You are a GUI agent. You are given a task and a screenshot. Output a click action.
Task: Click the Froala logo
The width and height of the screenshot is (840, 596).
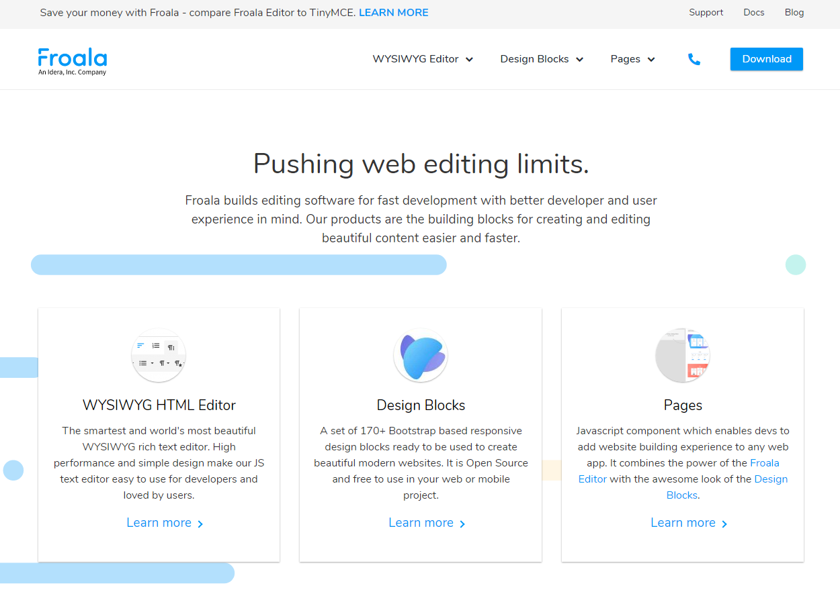click(x=72, y=61)
